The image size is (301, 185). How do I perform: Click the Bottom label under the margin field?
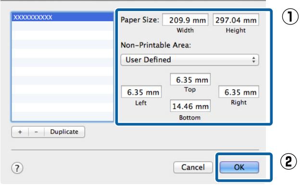[x=189, y=117]
